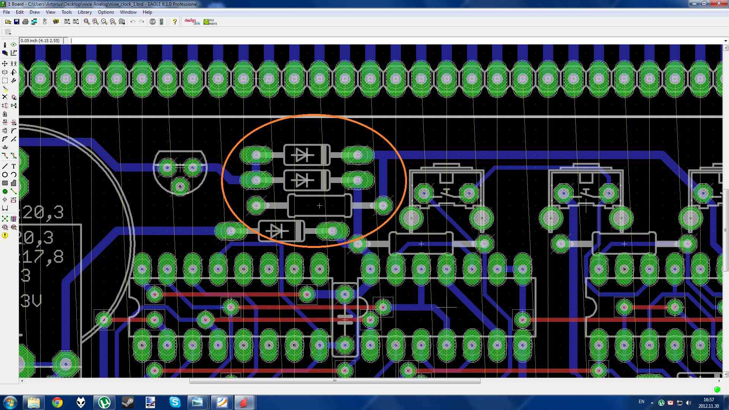Click the horizontal scrollbar thumb
Viewport: 729px width, 410px height.
click(x=335, y=381)
